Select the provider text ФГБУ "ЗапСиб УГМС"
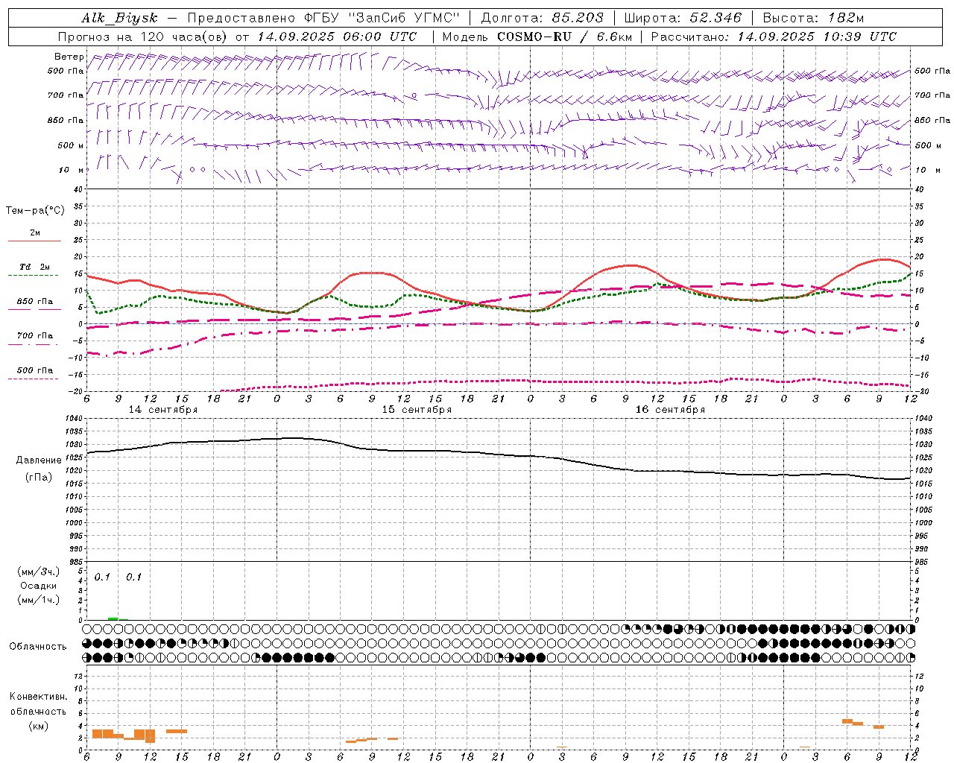 [382, 18]
